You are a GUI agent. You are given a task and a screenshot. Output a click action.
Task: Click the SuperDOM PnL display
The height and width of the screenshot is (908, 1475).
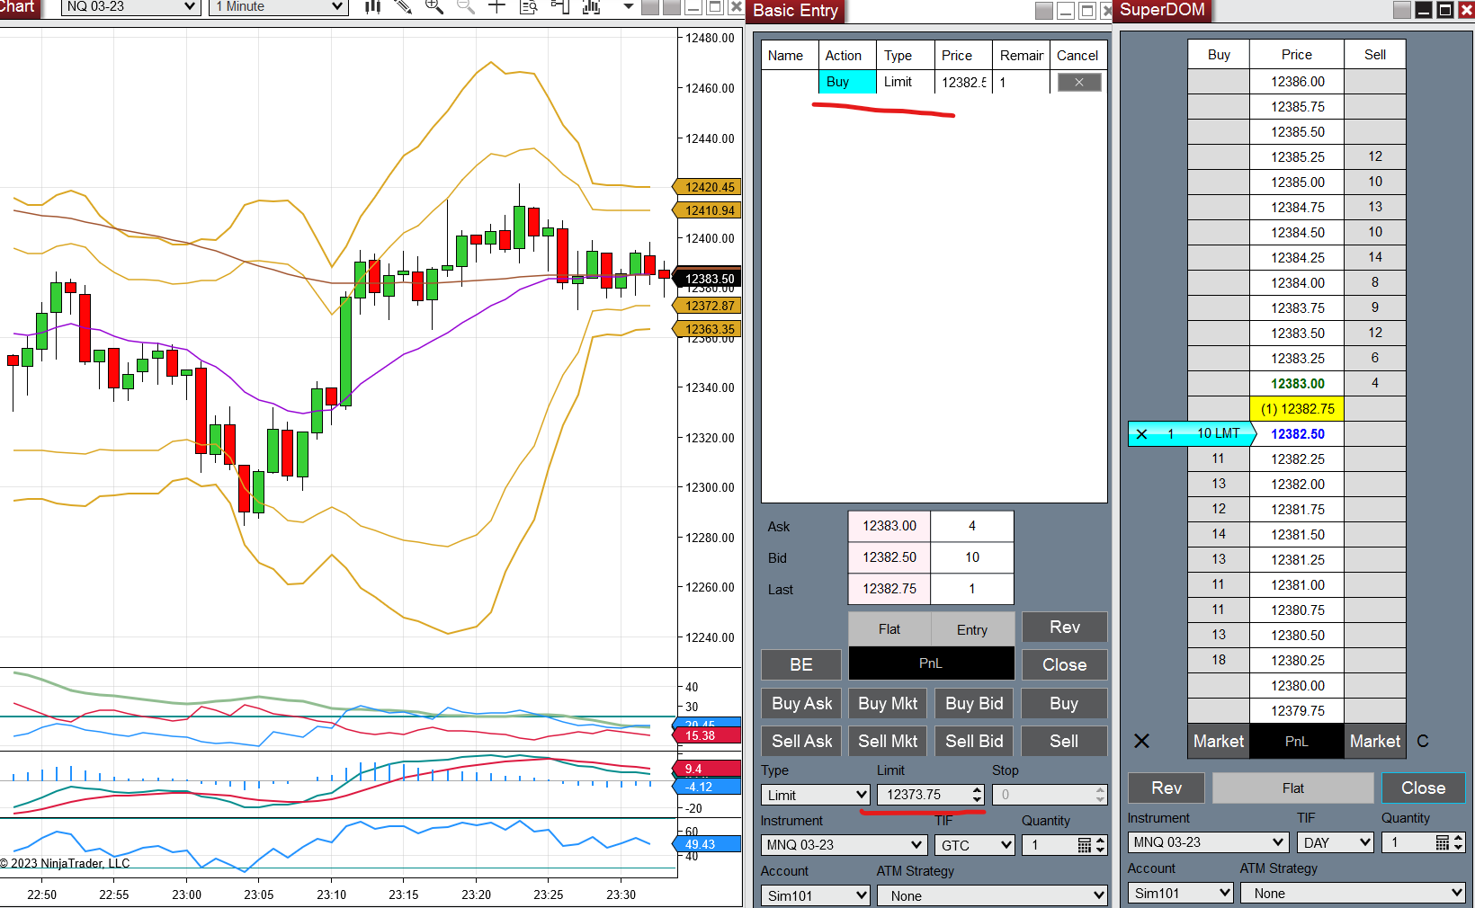pyautogui.click(x=1297, y=741)
